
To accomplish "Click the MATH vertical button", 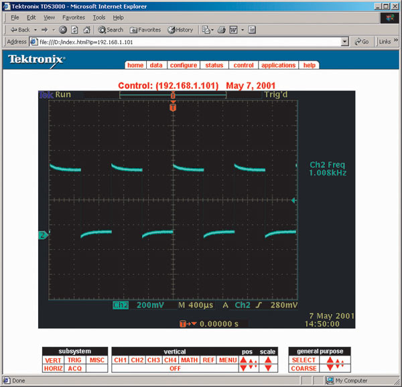I will (x=189, y=360).
